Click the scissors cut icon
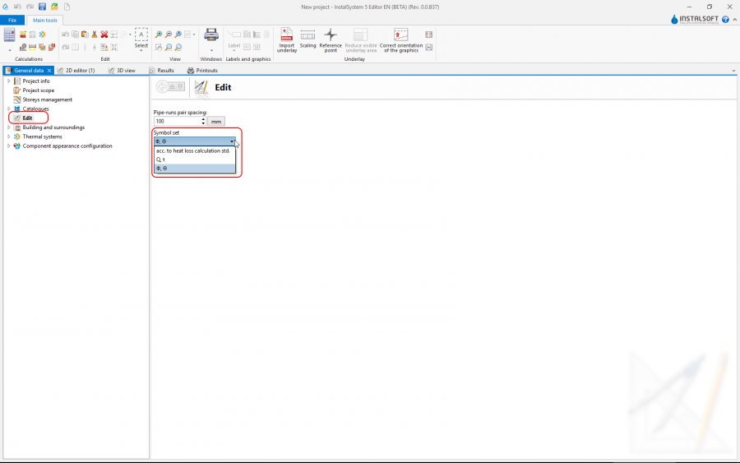This screenshot has width=740, height=463. 95,35
